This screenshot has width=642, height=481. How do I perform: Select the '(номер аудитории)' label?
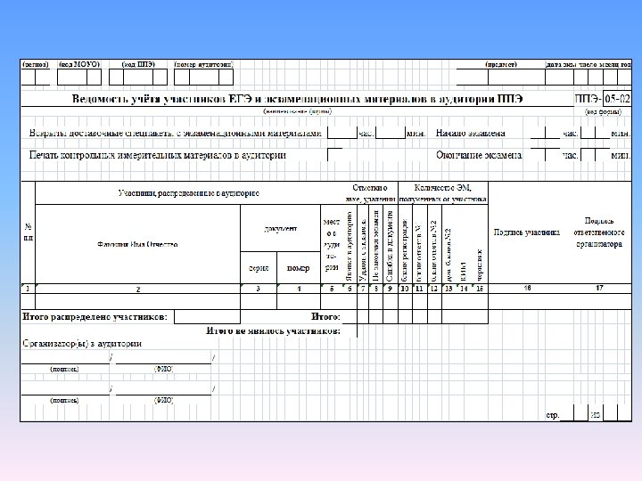203,64
